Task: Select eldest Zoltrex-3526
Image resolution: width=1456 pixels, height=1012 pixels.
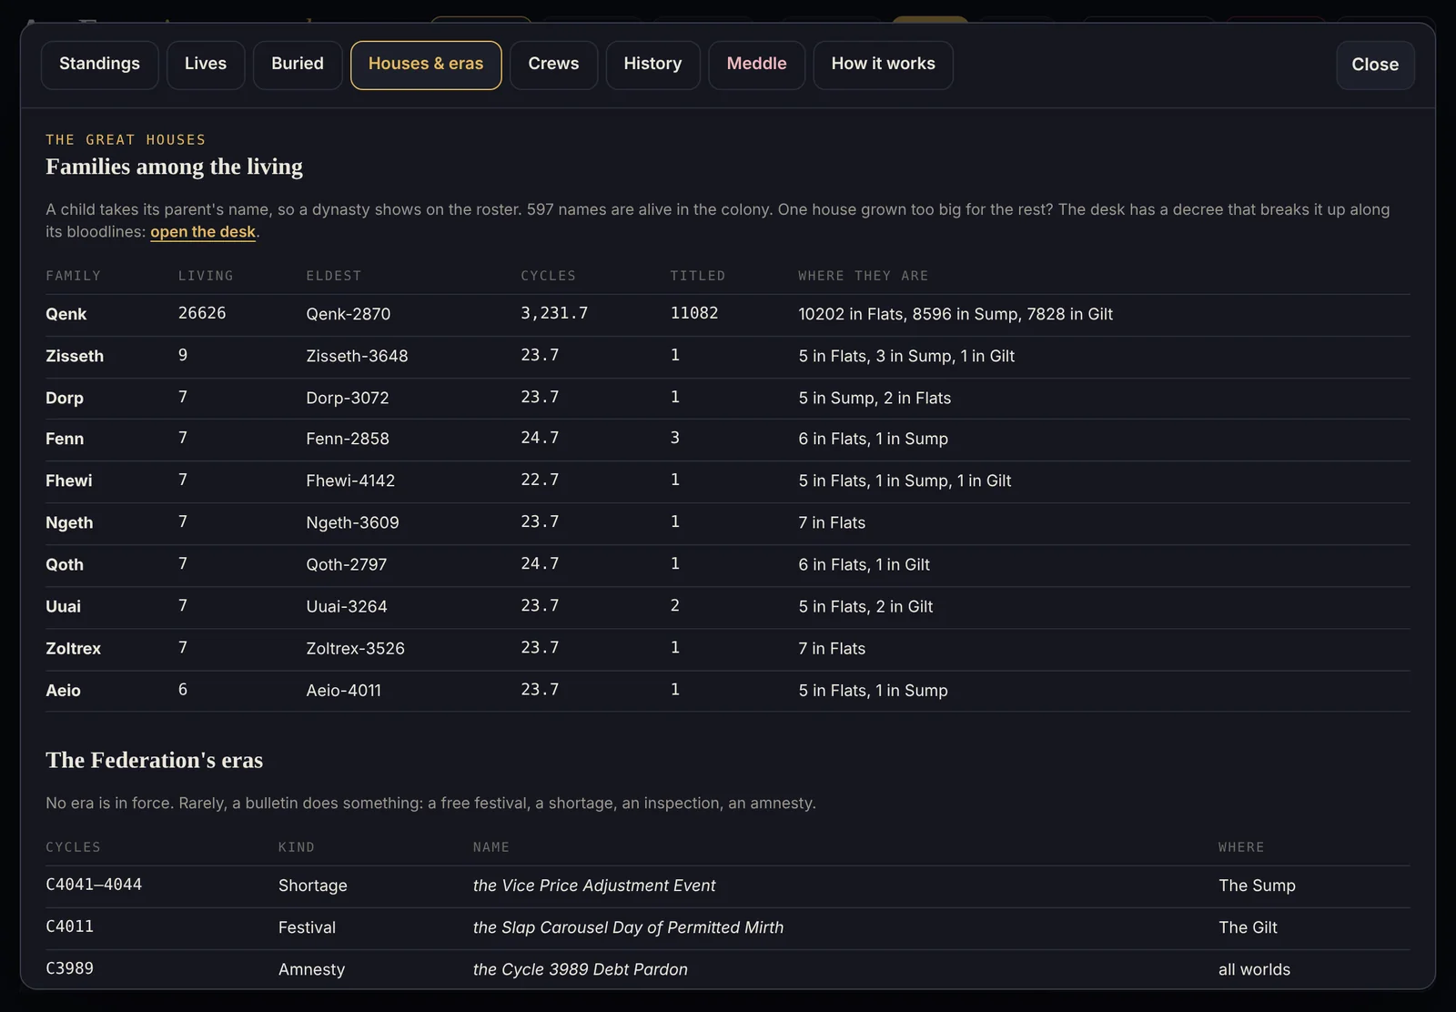Action: tap(356, 648)
